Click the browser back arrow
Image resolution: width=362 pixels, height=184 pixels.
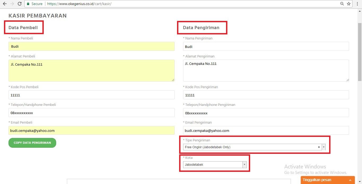click(x=5, y=4)
